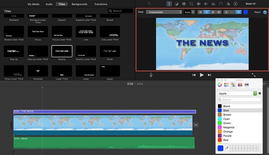Open the speedometer speed tool
This screenshot has width=269, height=155.
point(221,4)
